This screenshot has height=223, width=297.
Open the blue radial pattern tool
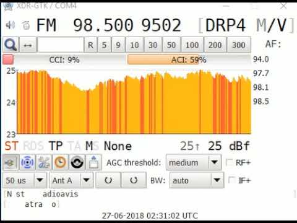(x=27, y=162)
